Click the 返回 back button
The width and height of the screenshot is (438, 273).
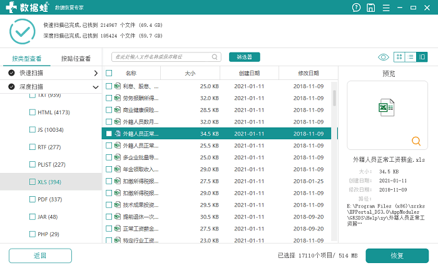click(x=40, y=256)
